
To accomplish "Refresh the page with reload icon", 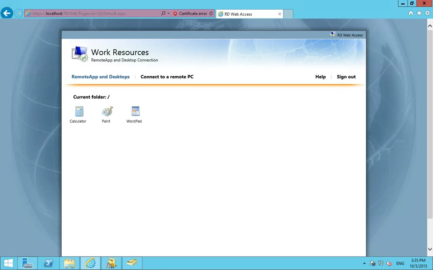I will click(211, 13).
